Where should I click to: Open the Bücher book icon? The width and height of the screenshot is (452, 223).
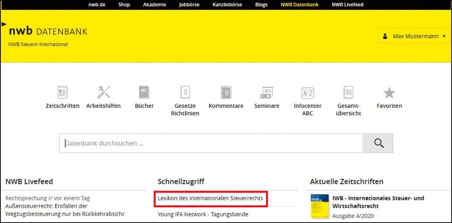pyautogui.click(x=144, y=93)
